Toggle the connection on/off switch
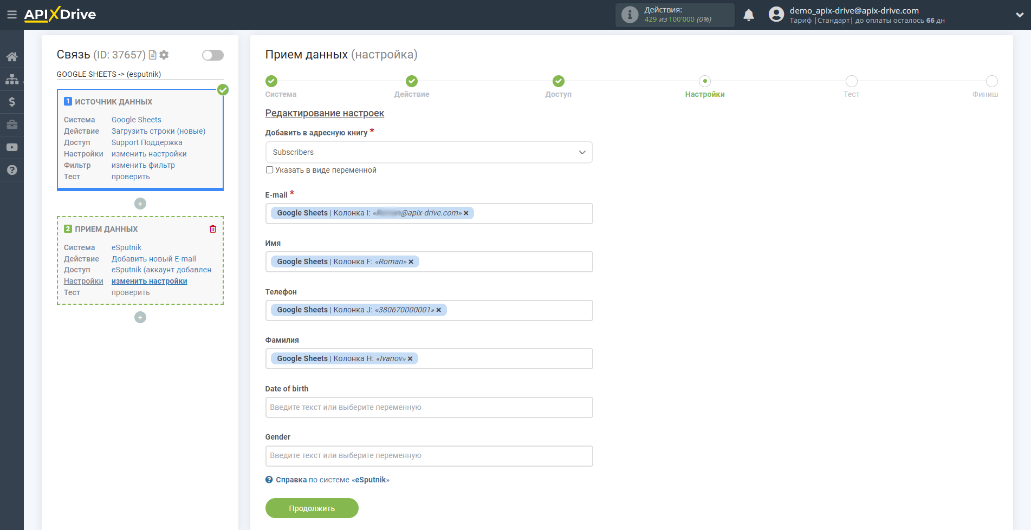Image resolution: width=1031 pixels, height=530 pixels. click(x=213, y=55)
